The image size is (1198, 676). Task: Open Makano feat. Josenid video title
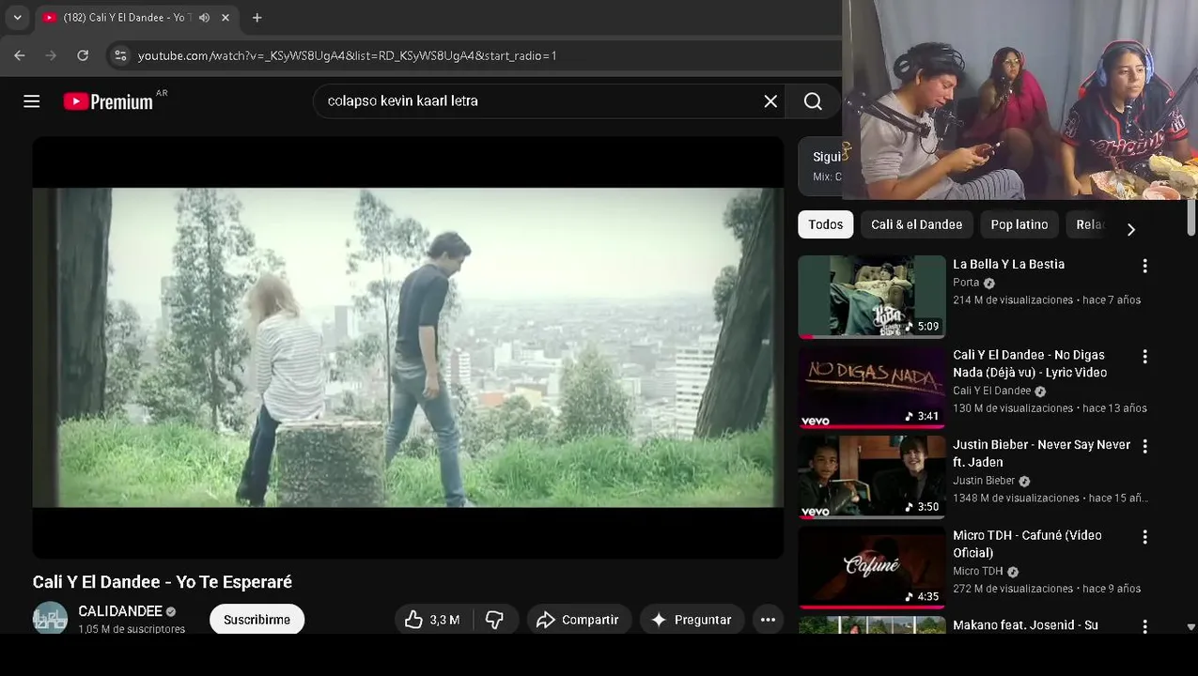(x=1025, y=625)
